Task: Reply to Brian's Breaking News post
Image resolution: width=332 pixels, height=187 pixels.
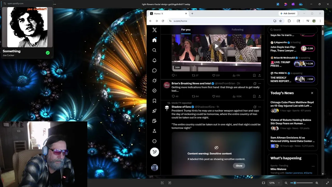Action: (175, 96)
